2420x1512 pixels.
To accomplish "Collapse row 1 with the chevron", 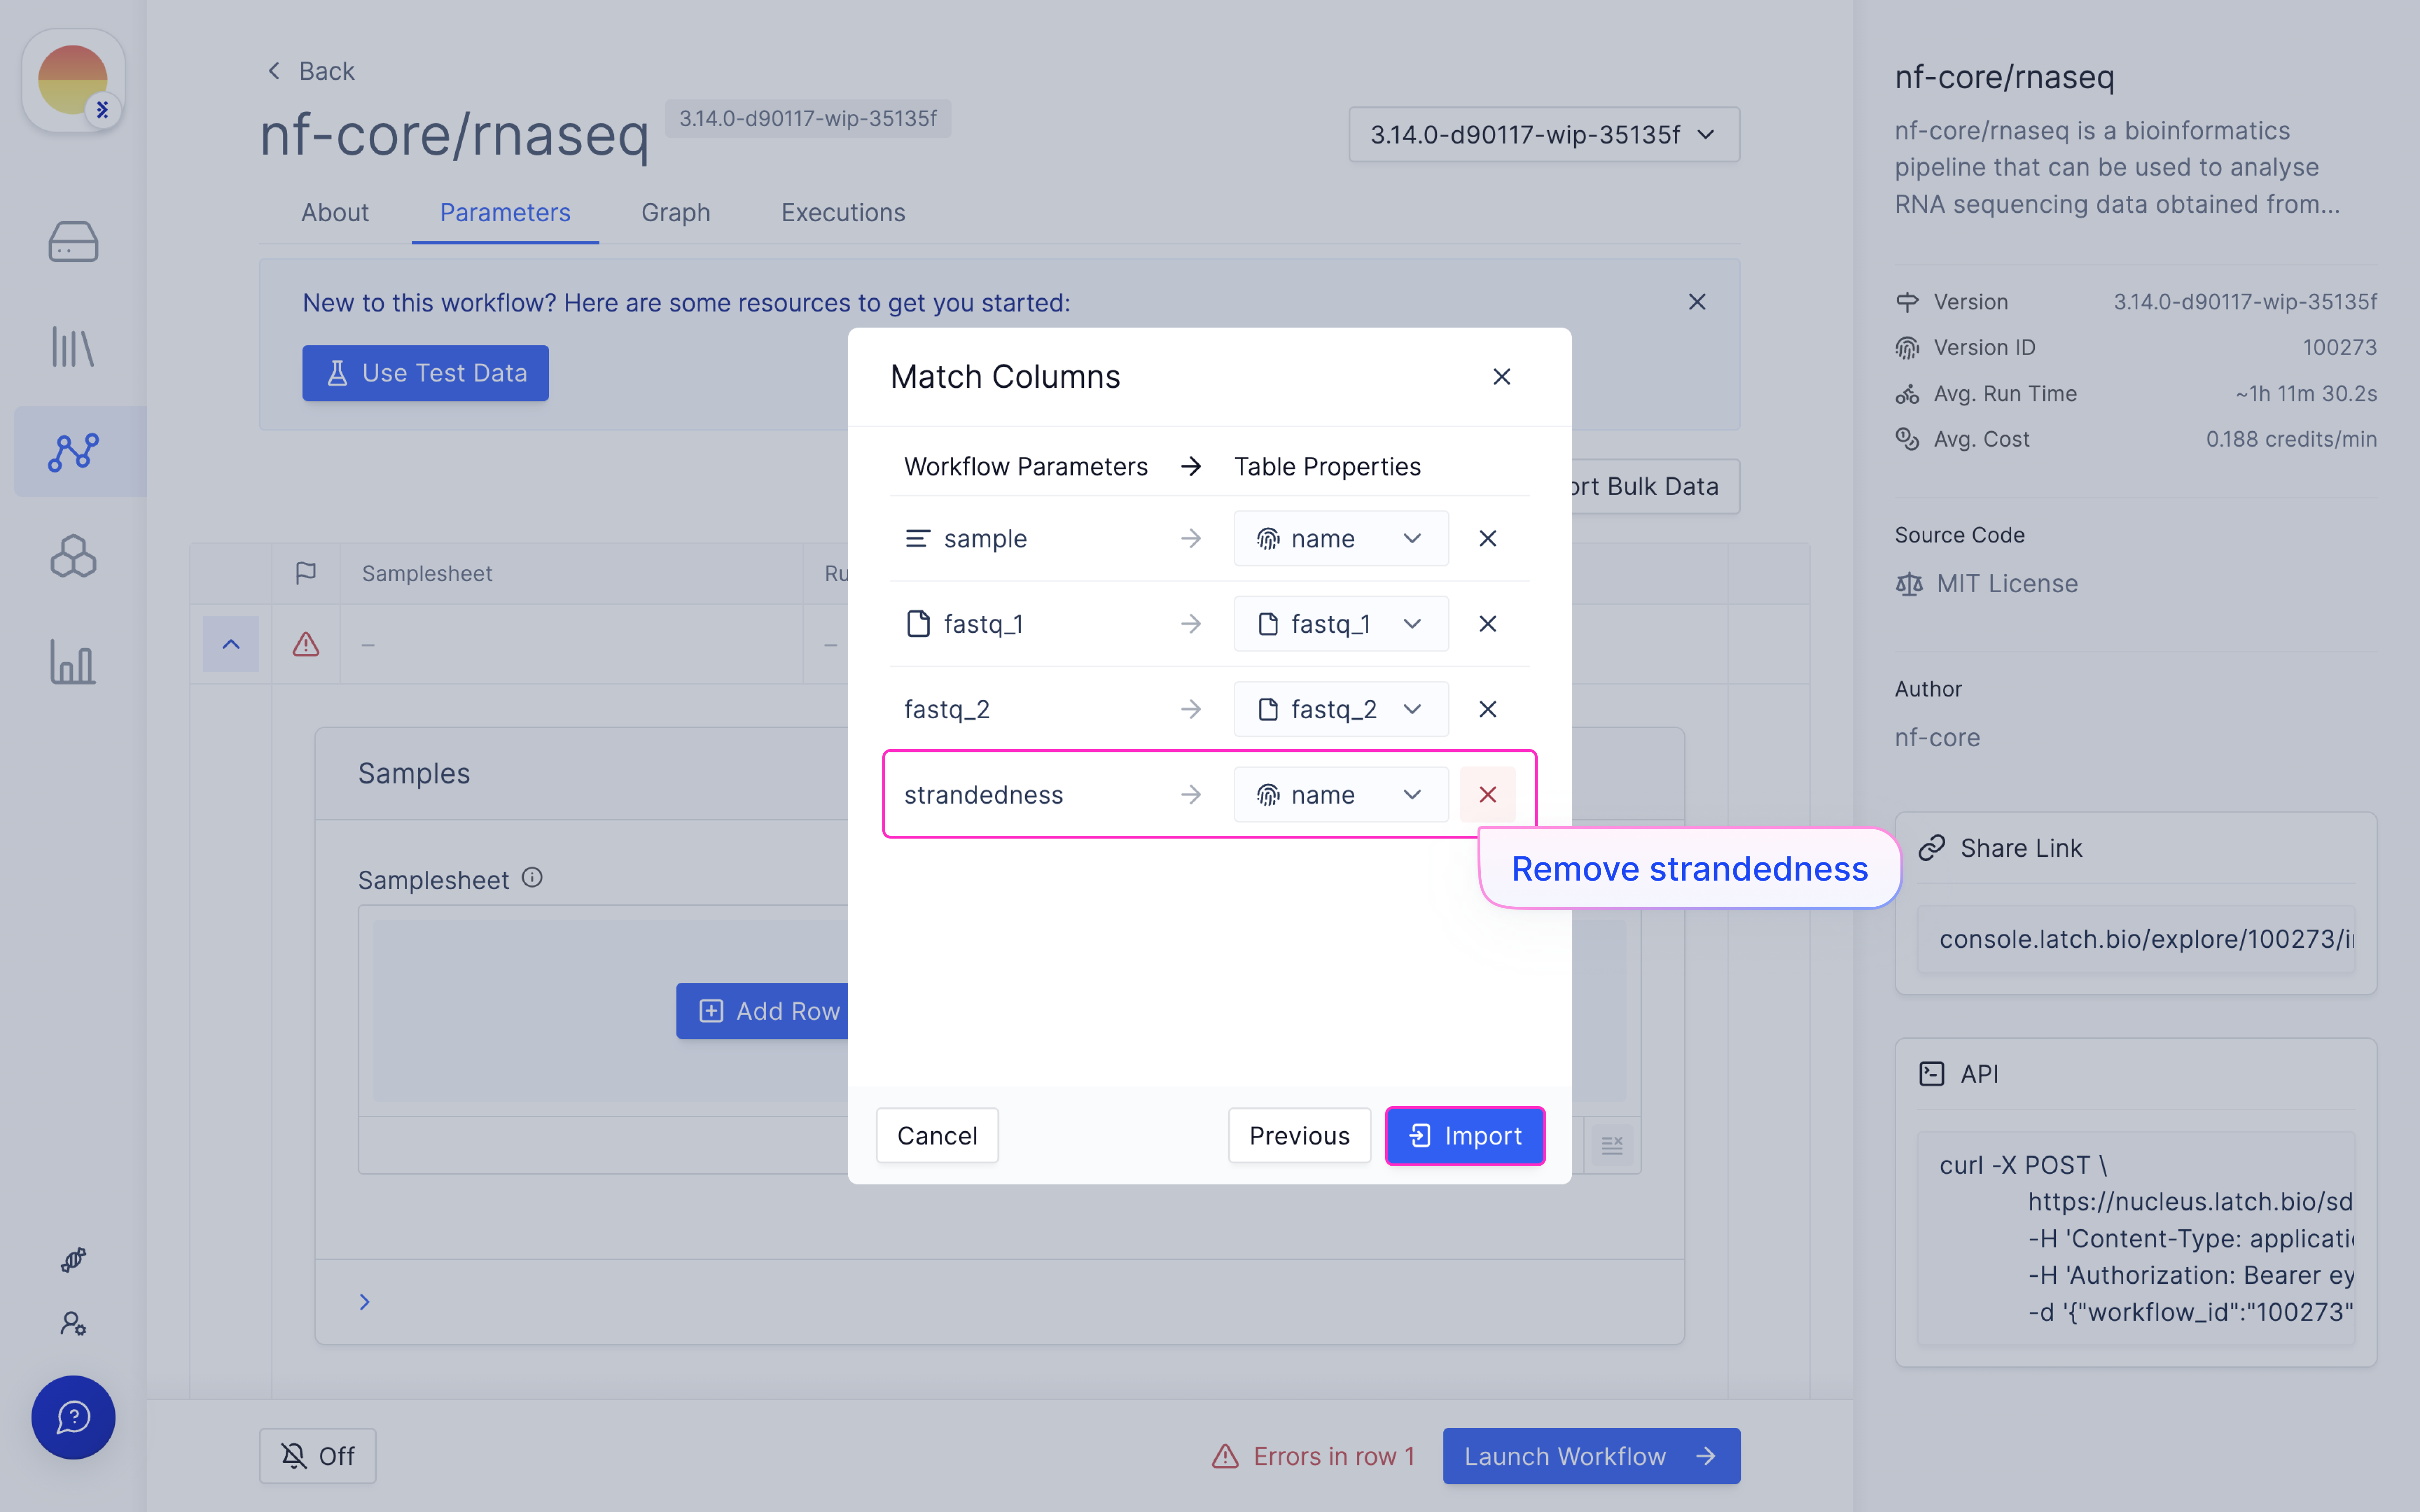I will (231, 644).
